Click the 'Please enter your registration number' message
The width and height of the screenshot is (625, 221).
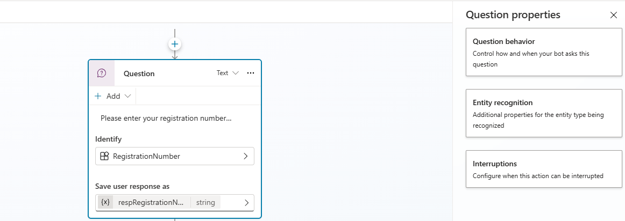[x=166, y=118]
